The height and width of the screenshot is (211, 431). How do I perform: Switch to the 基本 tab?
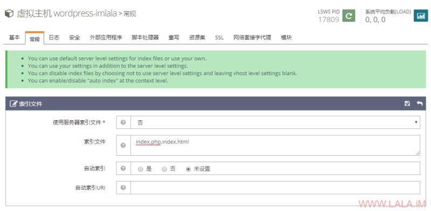(15, 38)
